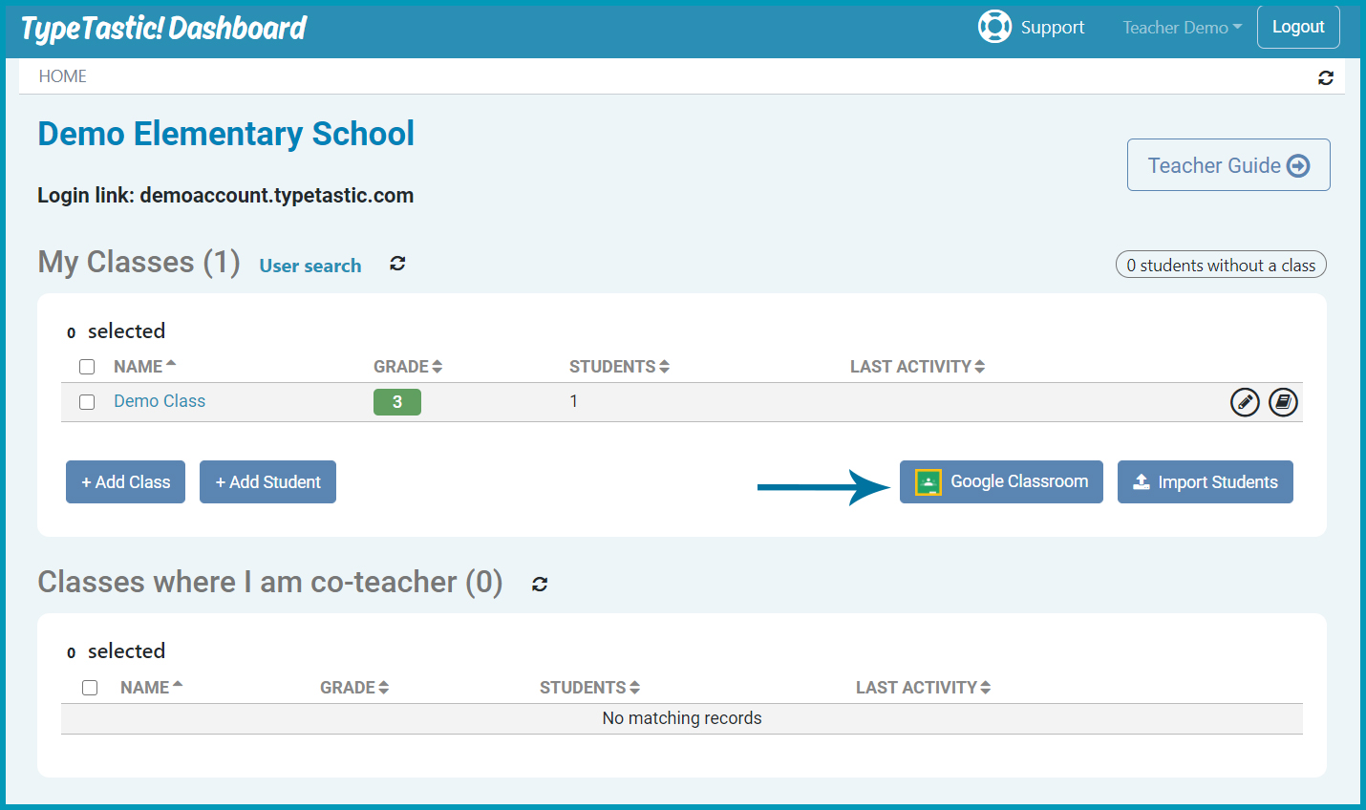Open the Teacher Guide
The height and width of the screenshot is (810, 1366).
pos(1228,164)
